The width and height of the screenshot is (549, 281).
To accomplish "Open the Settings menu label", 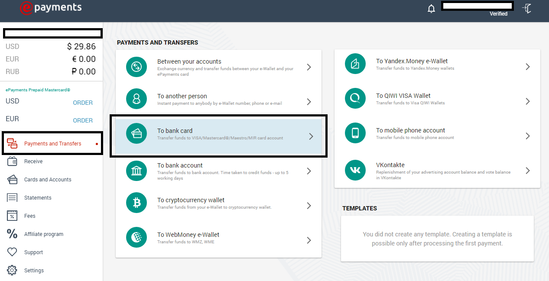I will (x=34, y=271).
